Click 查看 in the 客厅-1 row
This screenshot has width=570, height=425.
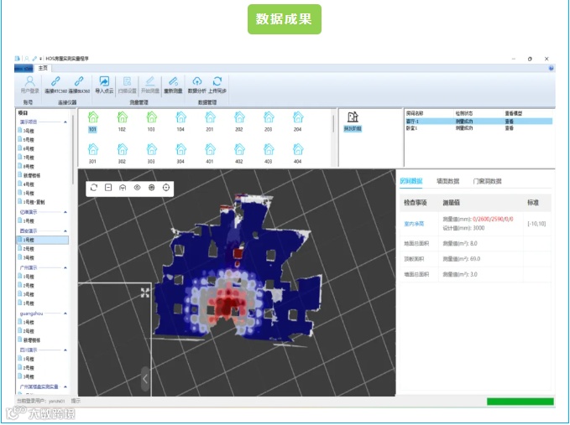pyautogui.click(x=510, y=122)
